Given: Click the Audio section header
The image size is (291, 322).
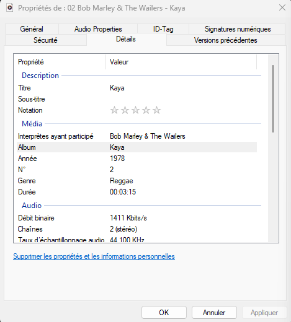Looking at the screenshot, I should coord(32,206).
